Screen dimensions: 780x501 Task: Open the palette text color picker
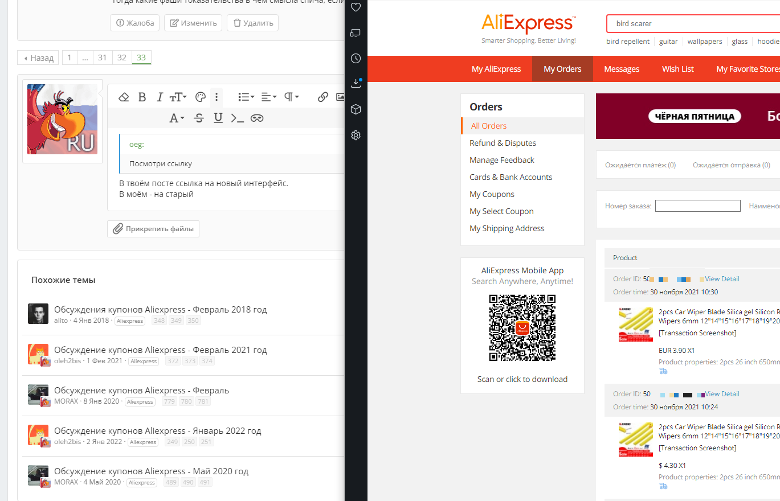pos(200,97)
